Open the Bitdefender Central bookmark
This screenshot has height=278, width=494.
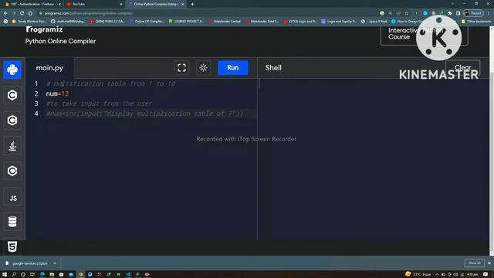click(225, 22)
